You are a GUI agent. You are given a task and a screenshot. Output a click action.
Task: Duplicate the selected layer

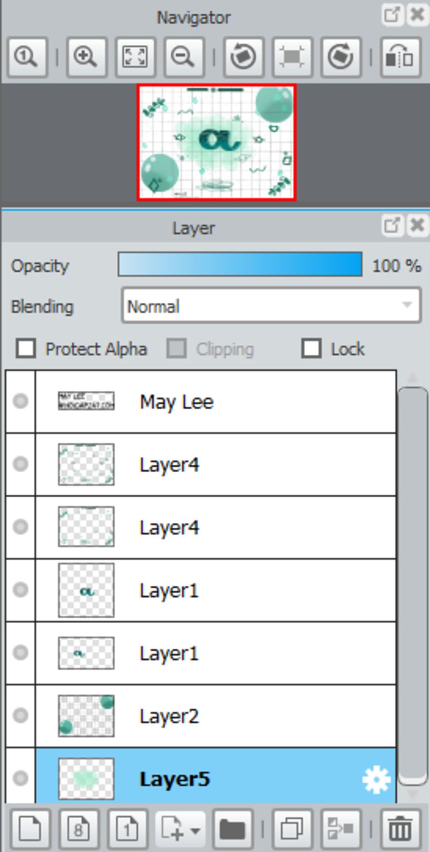click(x=292, y=829)
